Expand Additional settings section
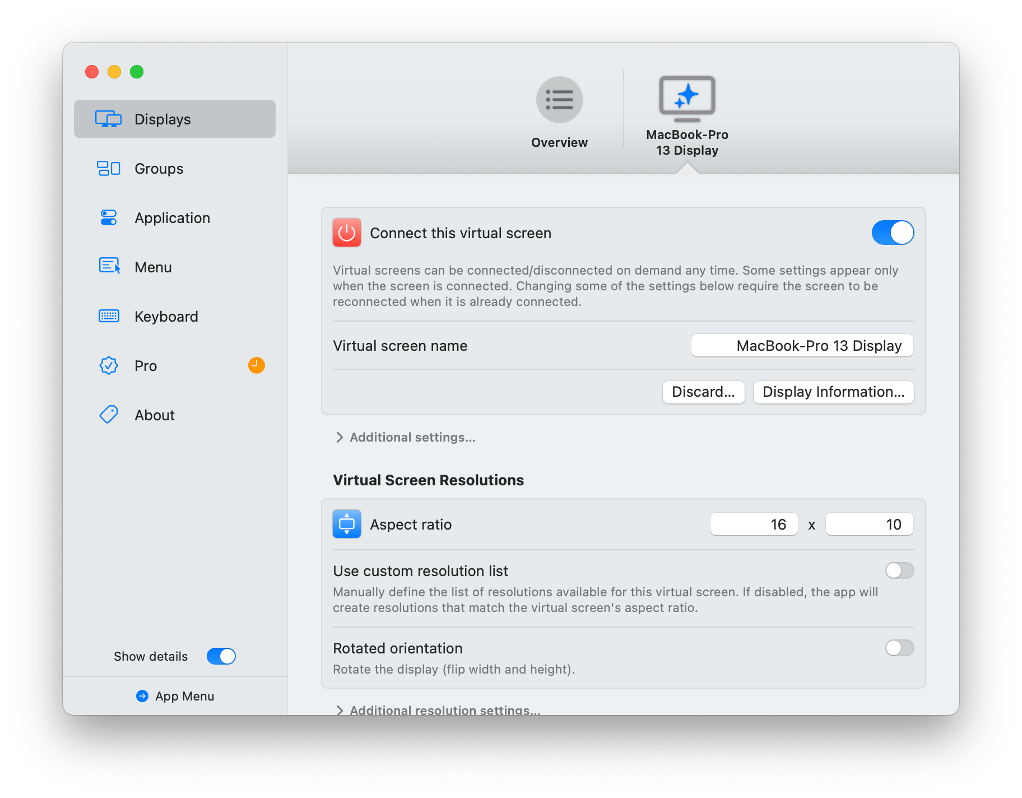This screenshot has width=1022, height=798. click(406, 437)
